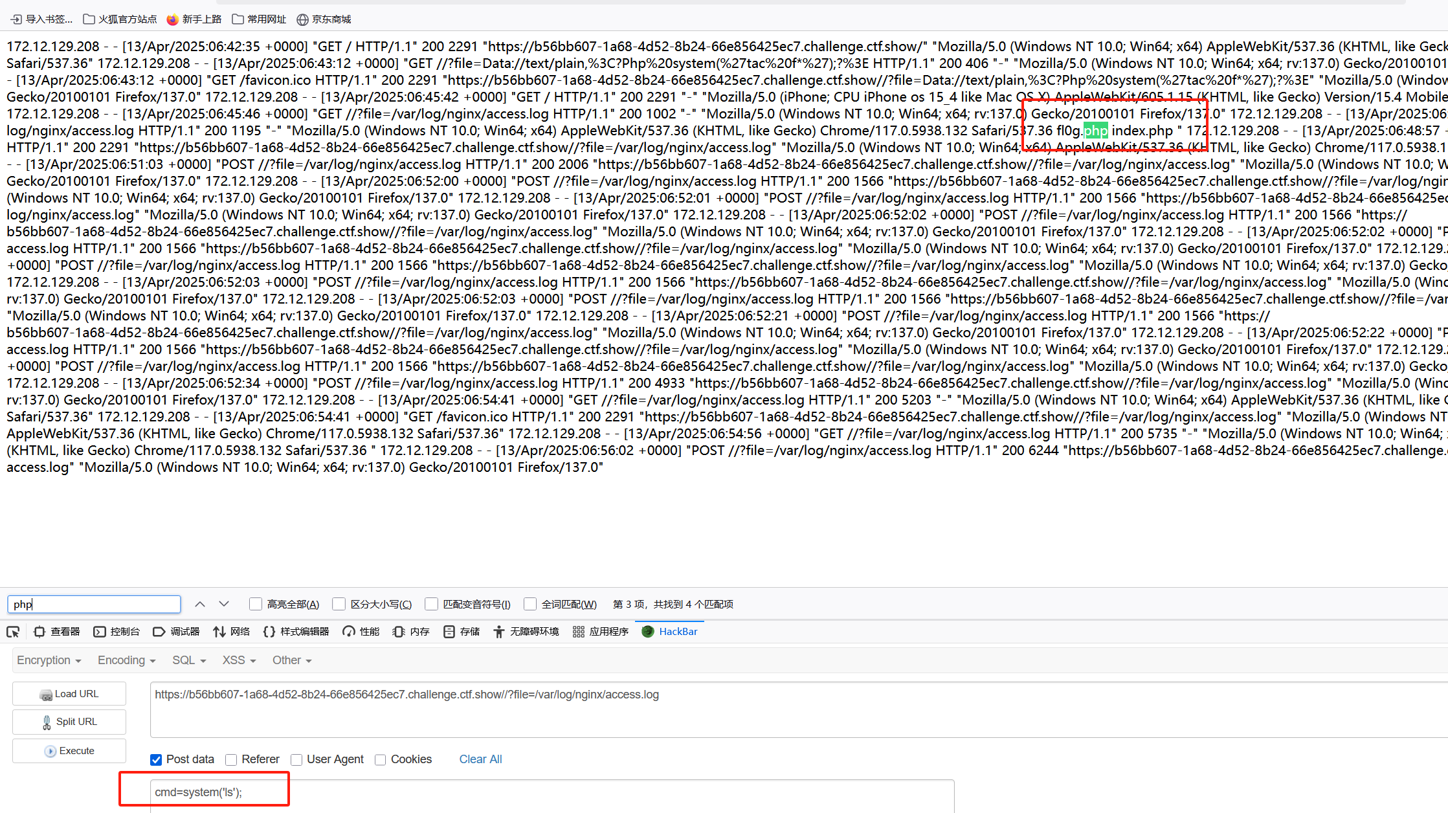Screen dimensions: 1448x813
Task: Click the Load URL button
Action: pyautogui.click(x=69, y=694)
